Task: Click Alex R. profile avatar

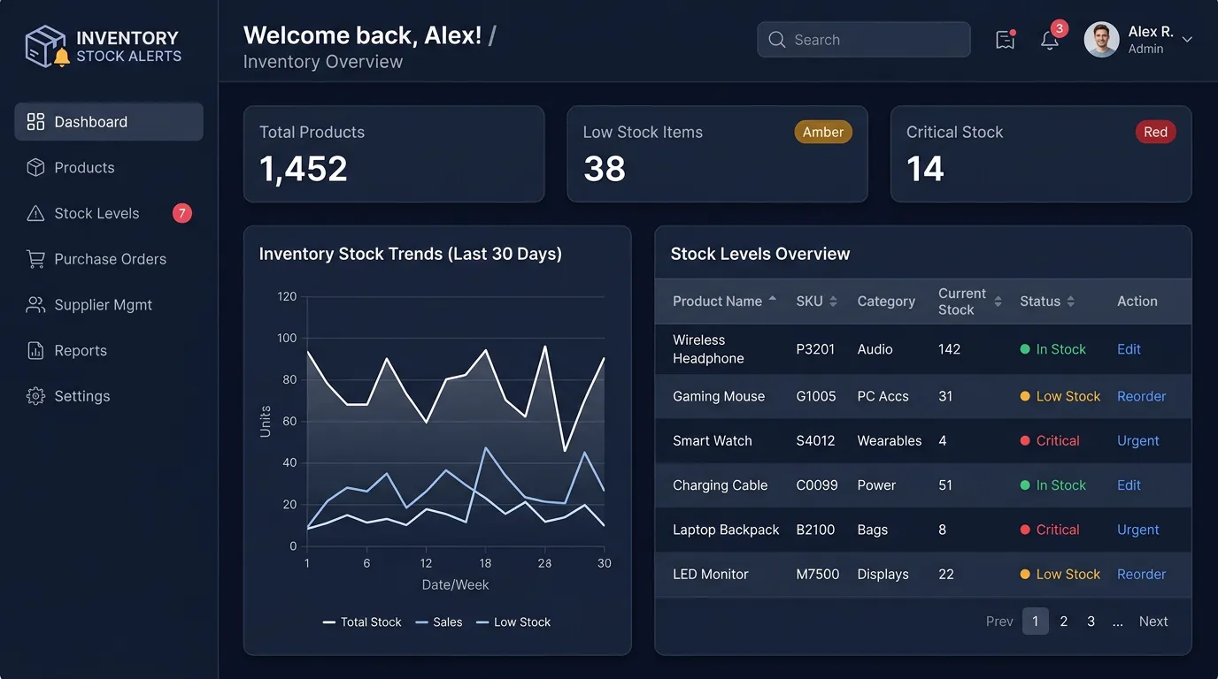Action: point(1101,40)
